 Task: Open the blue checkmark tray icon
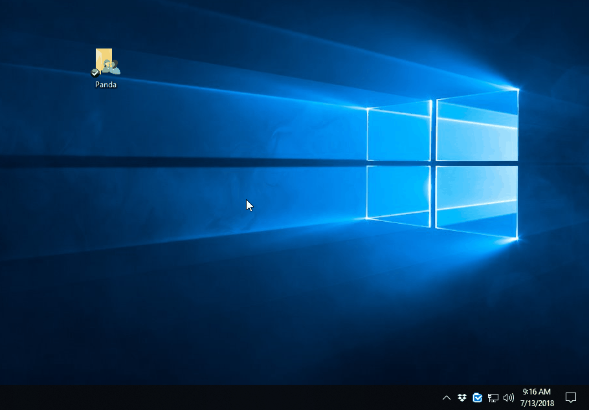[x=478, y=398]
